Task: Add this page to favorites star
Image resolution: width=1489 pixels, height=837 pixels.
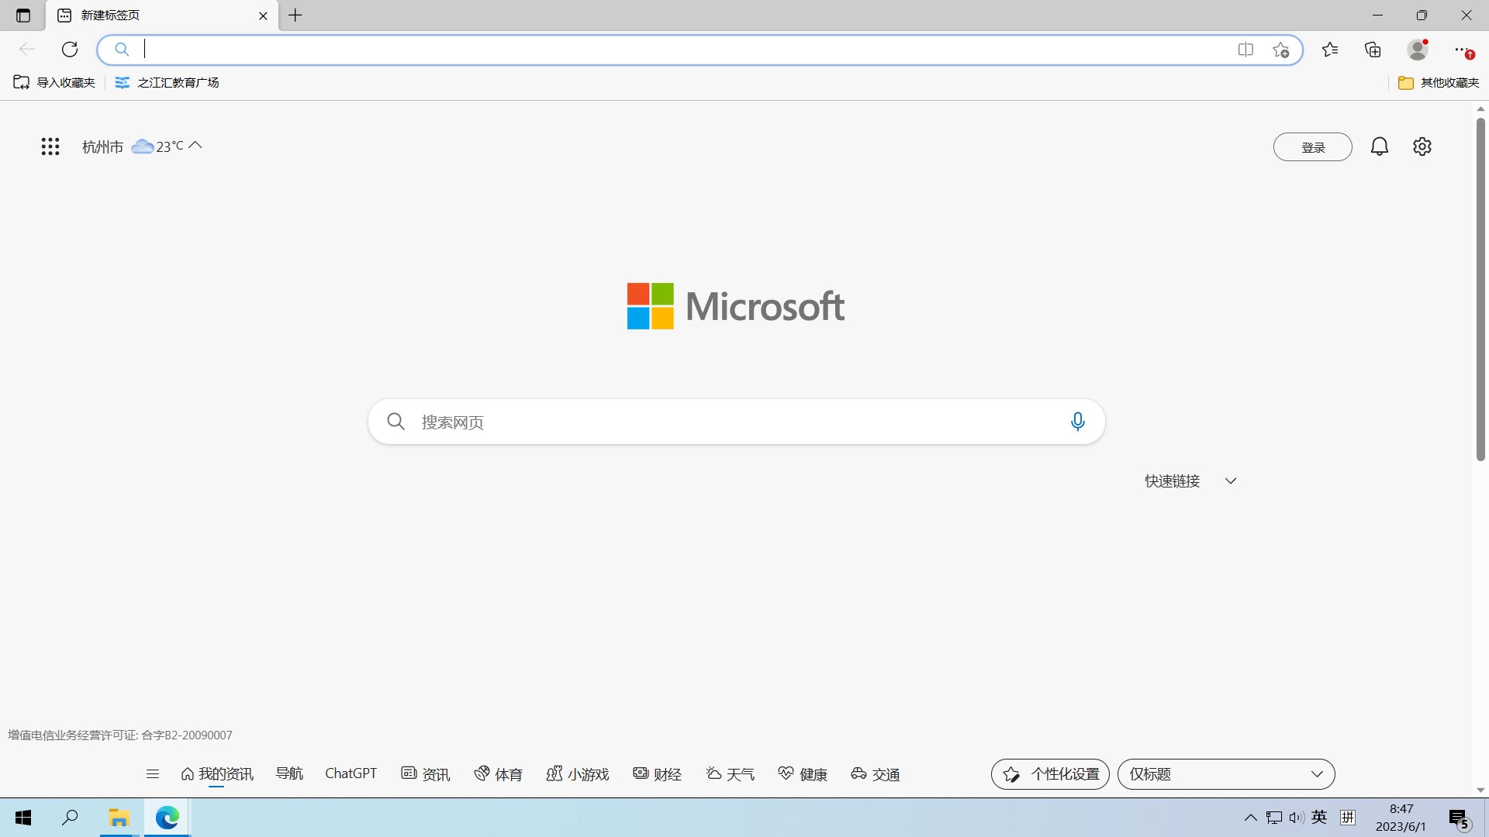Action: 1280,50
